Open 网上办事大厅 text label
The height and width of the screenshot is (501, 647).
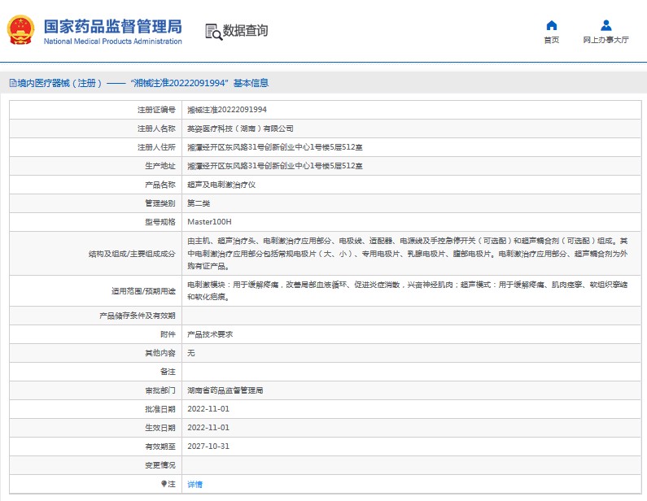pyautogui.click(x=605, y=40)
